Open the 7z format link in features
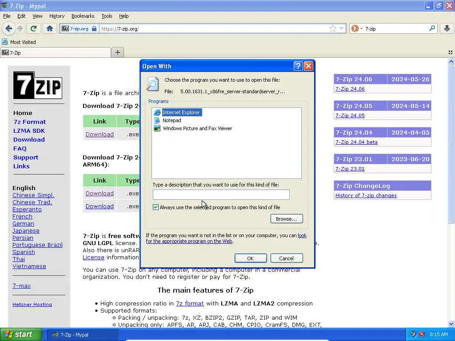Screen dimensions: 455x341 (190, 303)
